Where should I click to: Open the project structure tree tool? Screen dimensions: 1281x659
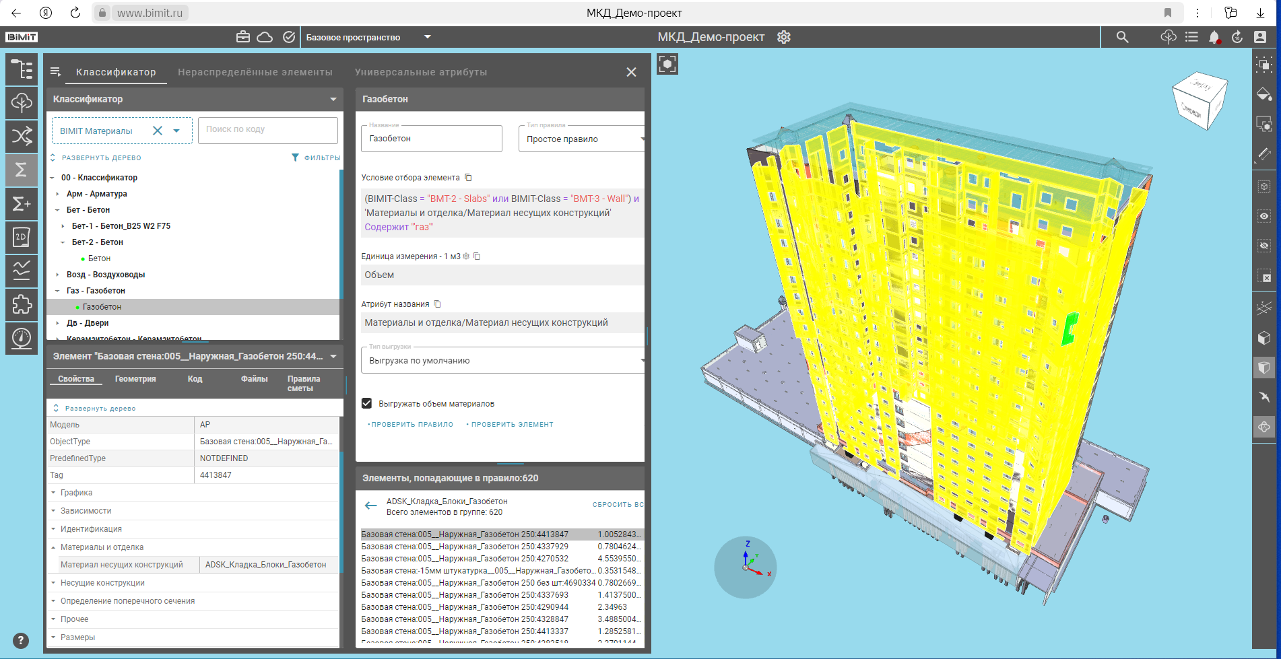22,69
